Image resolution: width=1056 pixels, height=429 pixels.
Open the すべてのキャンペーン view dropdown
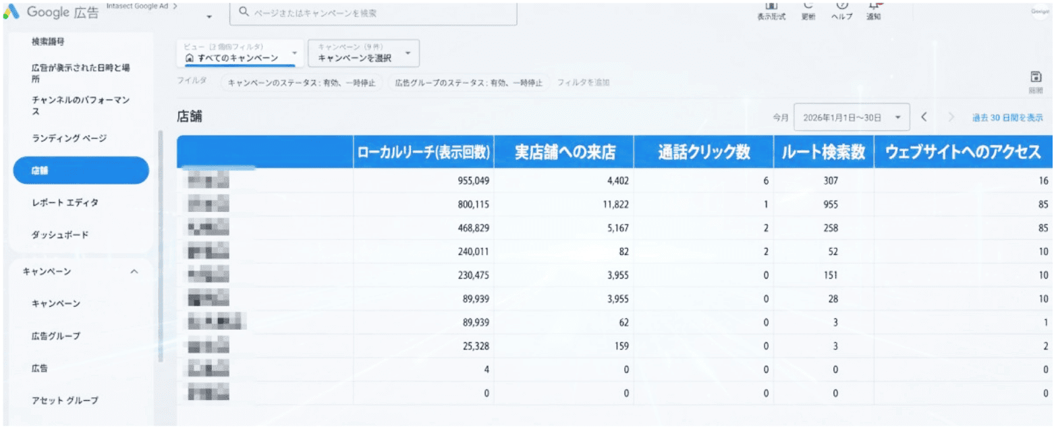pos(240,53)
